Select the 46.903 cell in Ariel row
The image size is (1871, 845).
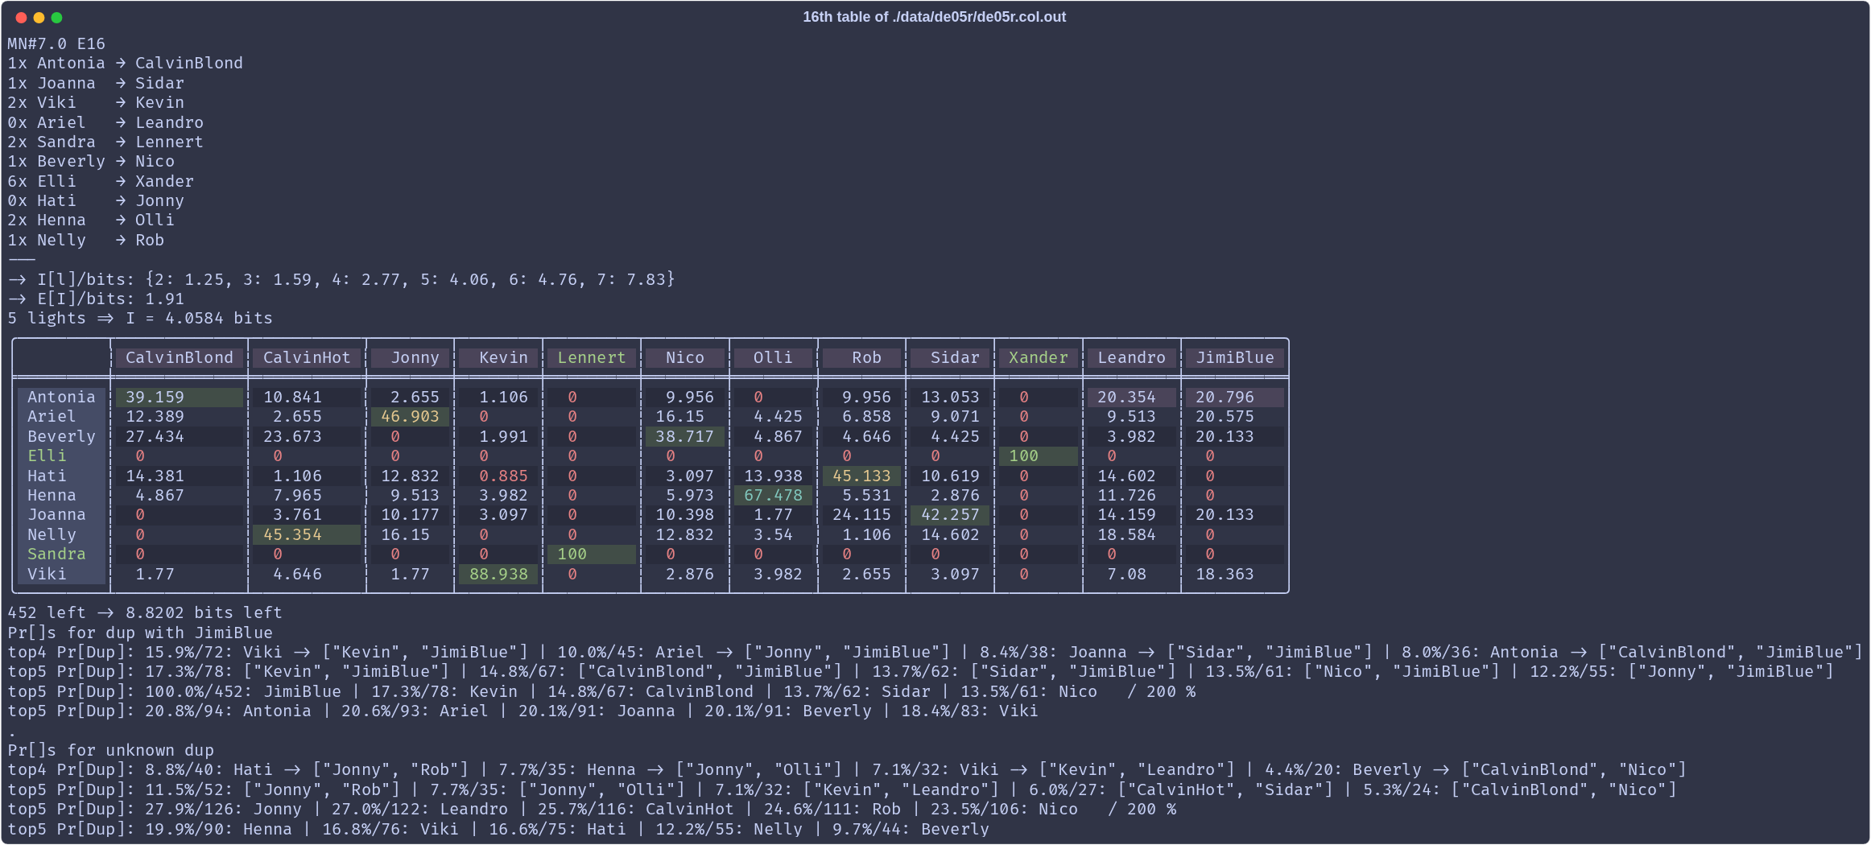pos(410,417)
